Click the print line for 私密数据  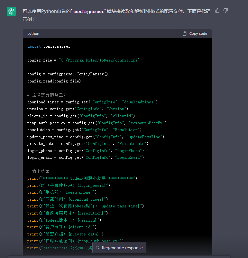tap(65, 234)
